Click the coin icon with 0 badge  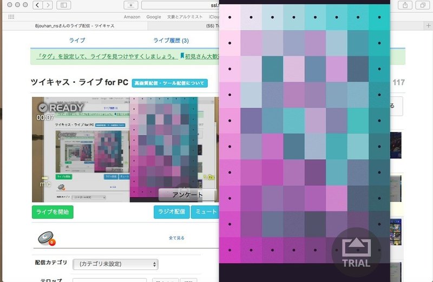pos(47,238)
